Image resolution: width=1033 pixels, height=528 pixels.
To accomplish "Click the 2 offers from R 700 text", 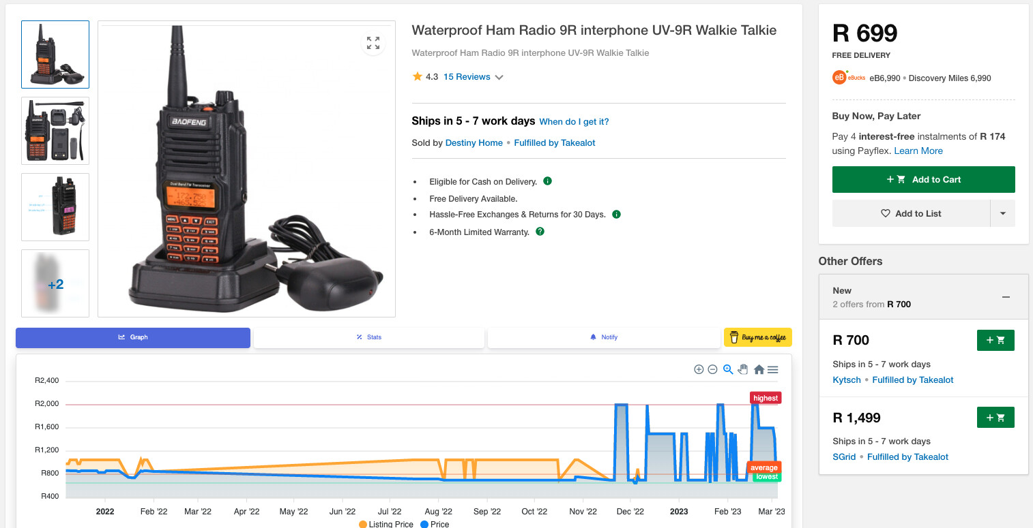I will [871, 305].
